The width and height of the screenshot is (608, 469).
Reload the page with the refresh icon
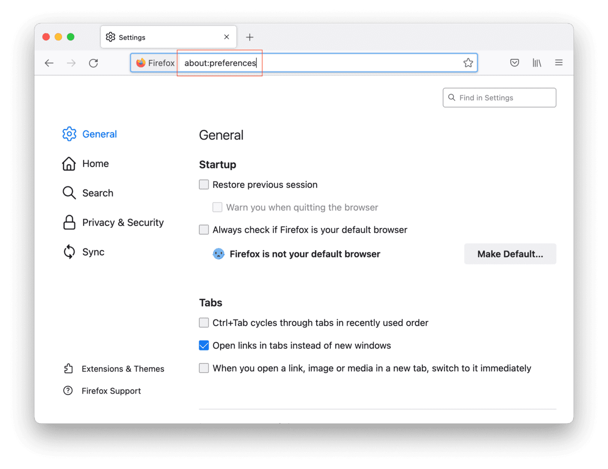[93, 63]
